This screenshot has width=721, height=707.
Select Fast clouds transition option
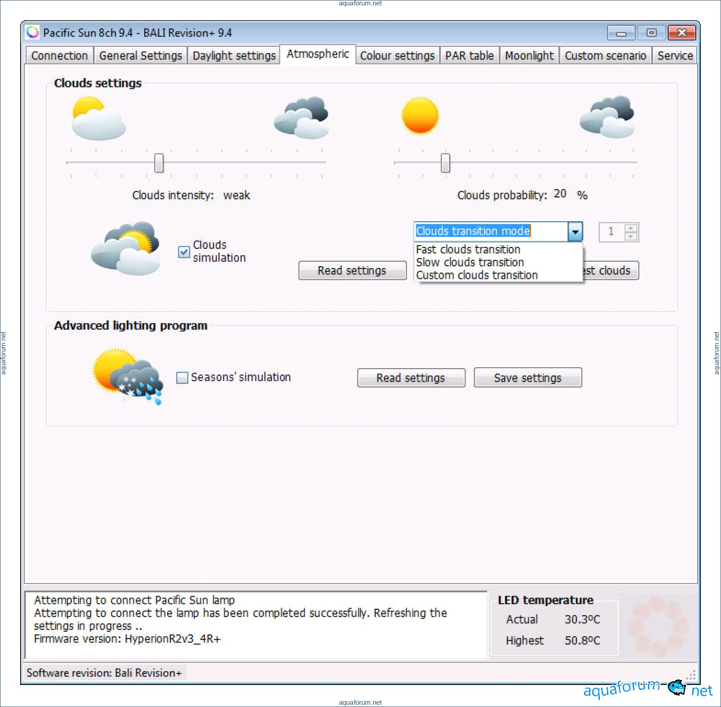tap(468, 249)
